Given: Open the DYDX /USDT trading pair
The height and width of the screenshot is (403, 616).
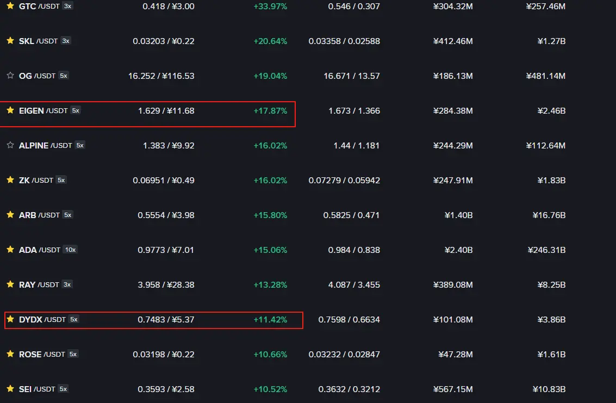Looking at the screenshot, I should (42, 320).
